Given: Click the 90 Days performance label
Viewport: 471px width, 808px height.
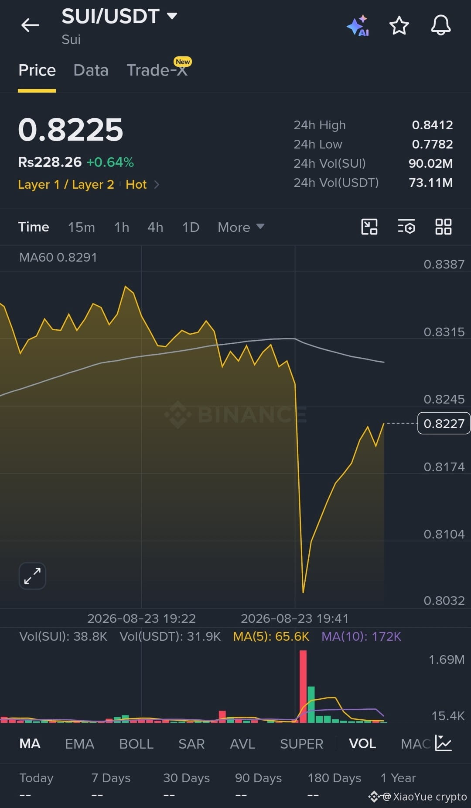Looking at the screenshot, I should [258, 778].
